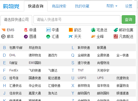Click the 中通 blue logo icon
This screenshot has width=138, height=101.
[x=48, y=30]
